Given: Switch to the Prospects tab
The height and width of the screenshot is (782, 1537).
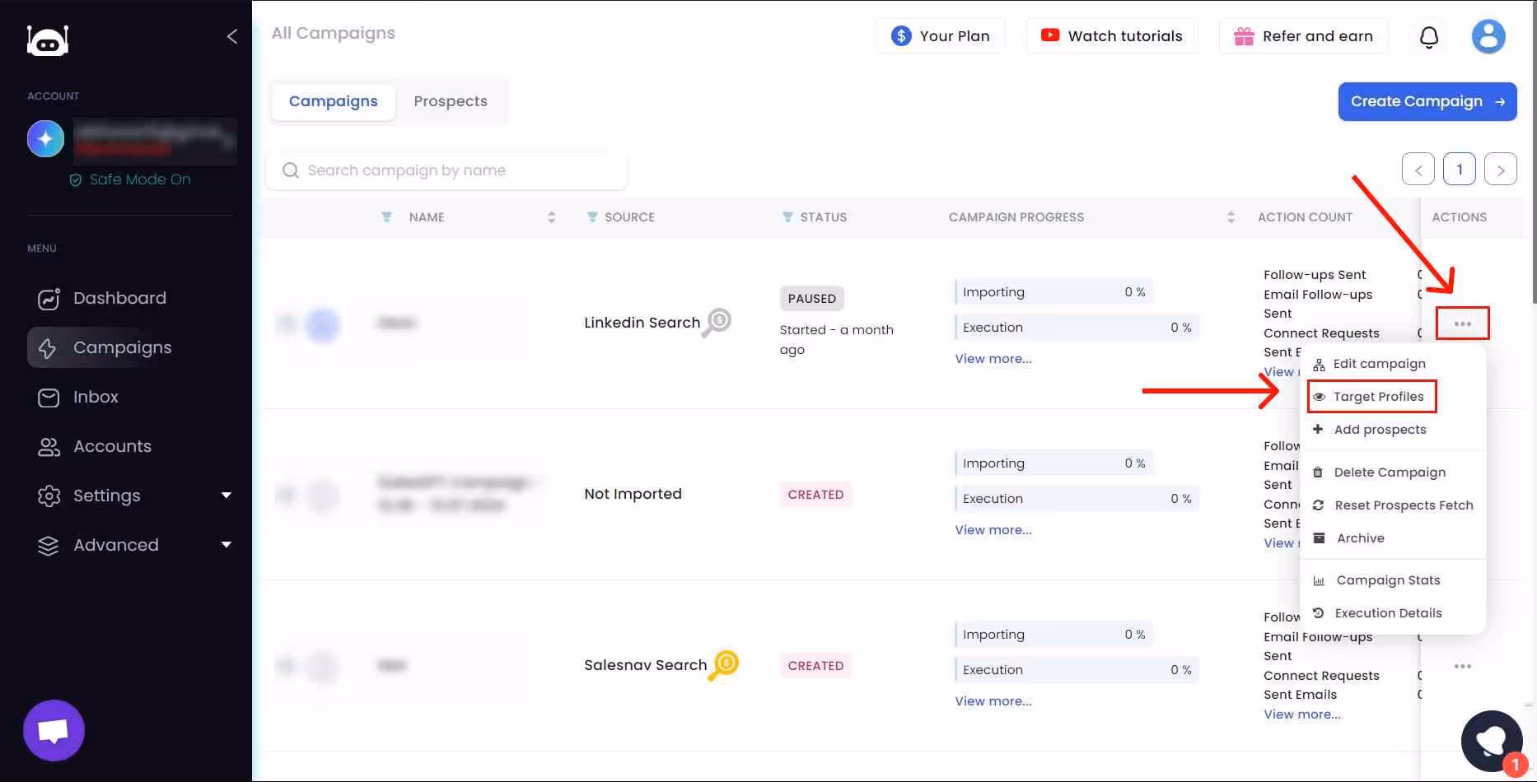Looking at the screenshot, I should [x=451, y=101].
